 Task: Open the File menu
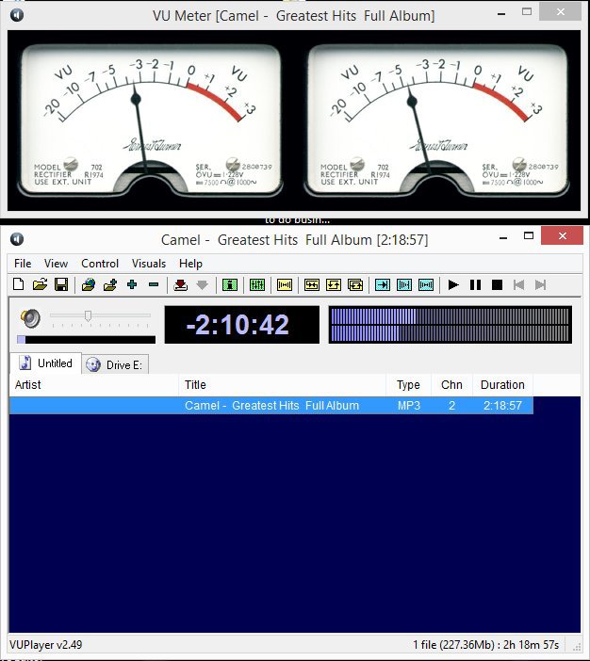(x=23, y=264)
